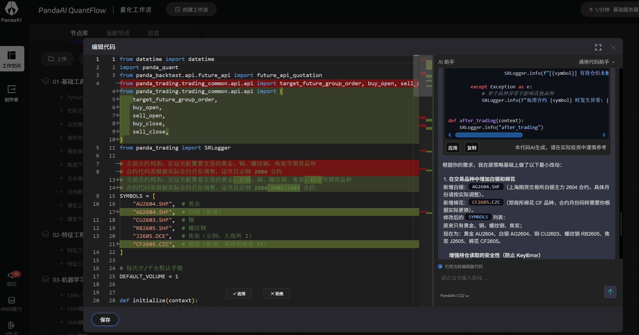Click the 1/分钟 coin icon
This screenshot has height=335, width=639.
tap(591, 10)
